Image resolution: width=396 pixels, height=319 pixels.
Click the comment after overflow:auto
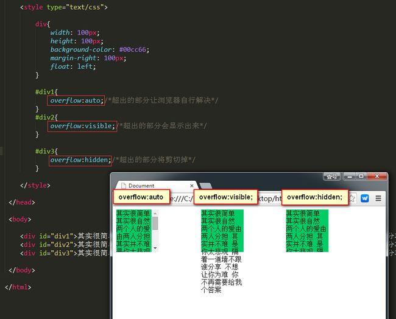(161, 100)
